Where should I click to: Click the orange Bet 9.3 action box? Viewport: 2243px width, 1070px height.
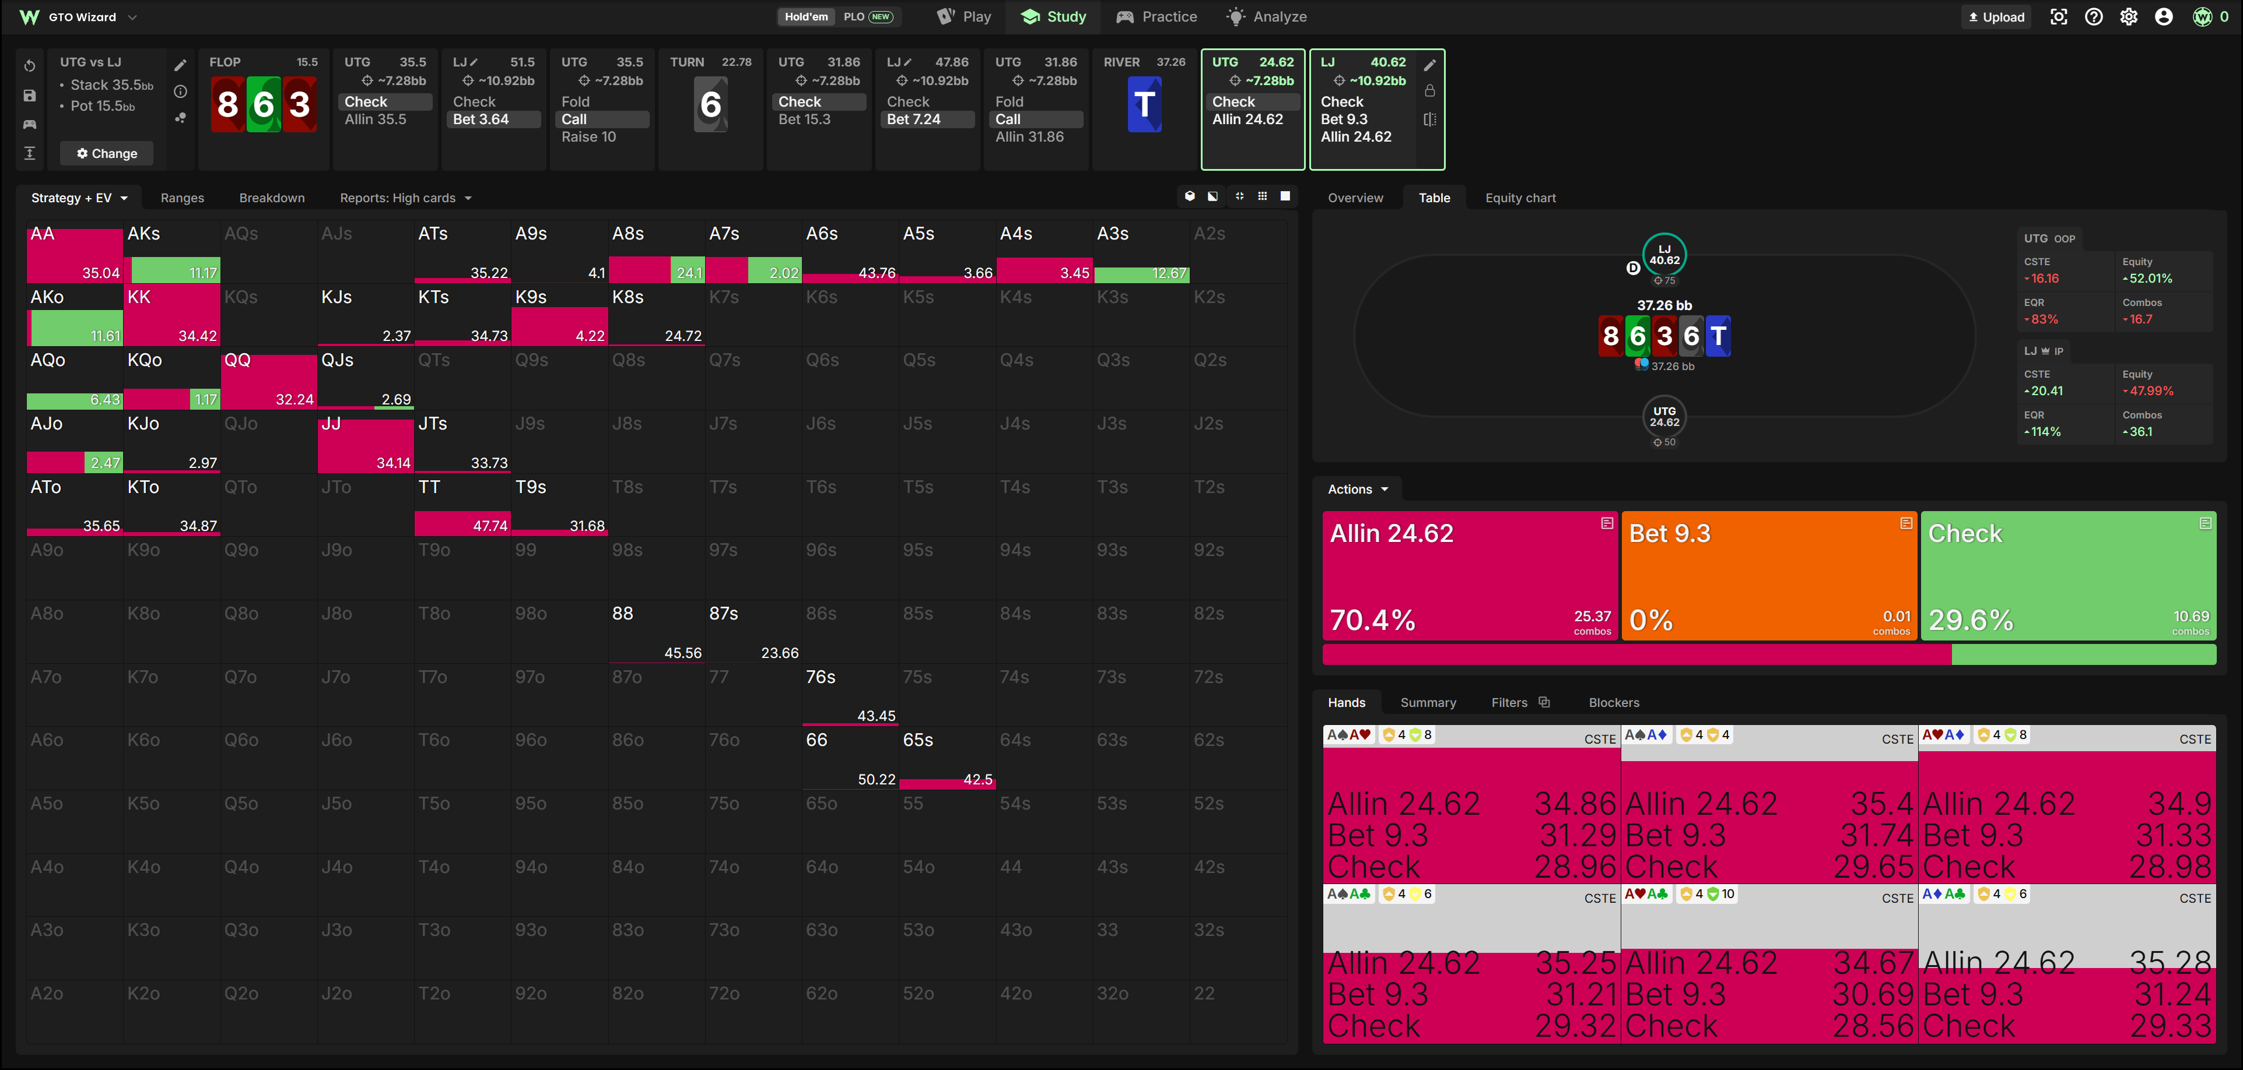[x=1768, y=576]
